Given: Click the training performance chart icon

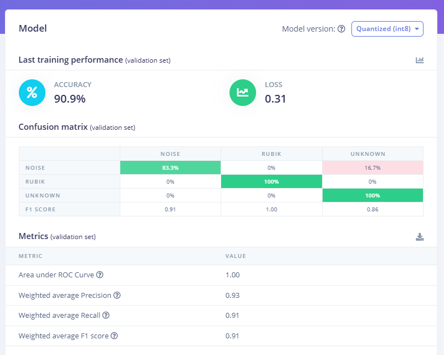Looking at the screenshot, I should point(420,60).
